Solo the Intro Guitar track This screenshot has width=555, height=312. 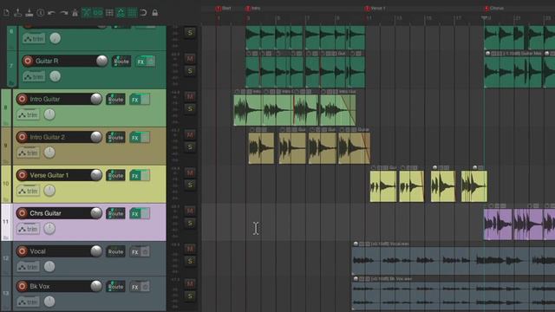[190, 109]
